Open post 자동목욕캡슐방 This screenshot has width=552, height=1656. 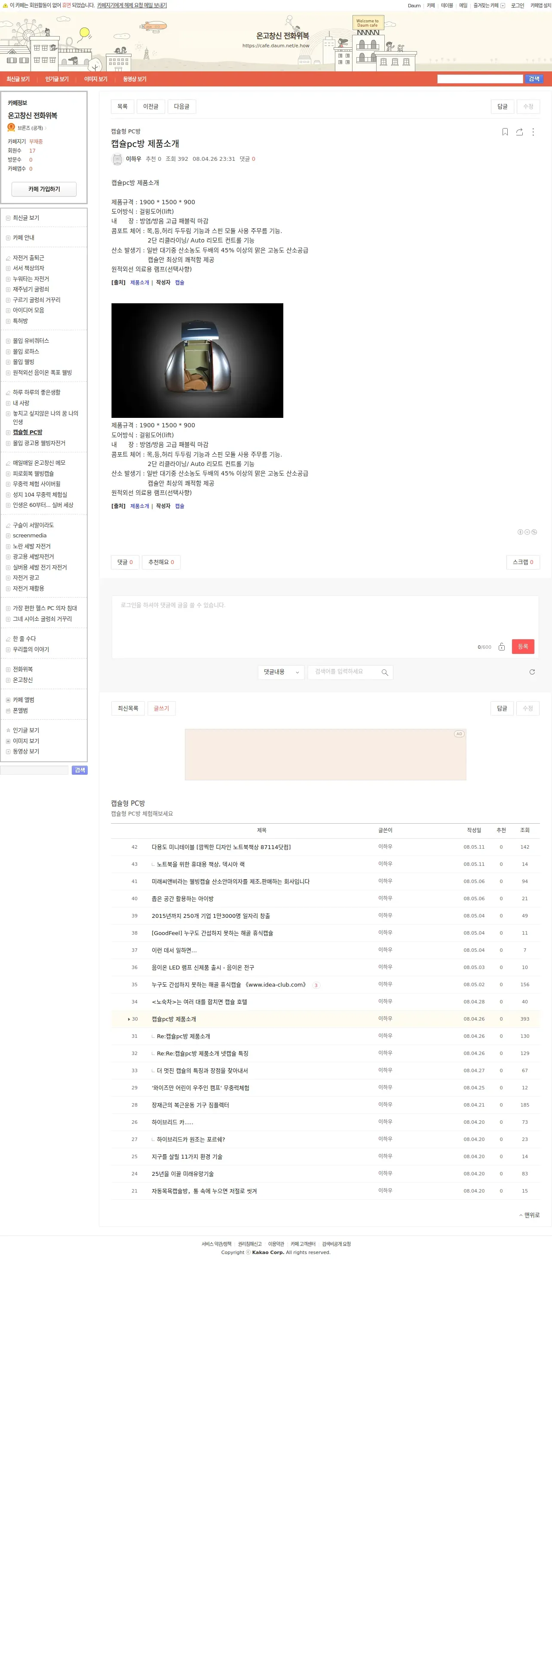click(x=204, y=1191)
